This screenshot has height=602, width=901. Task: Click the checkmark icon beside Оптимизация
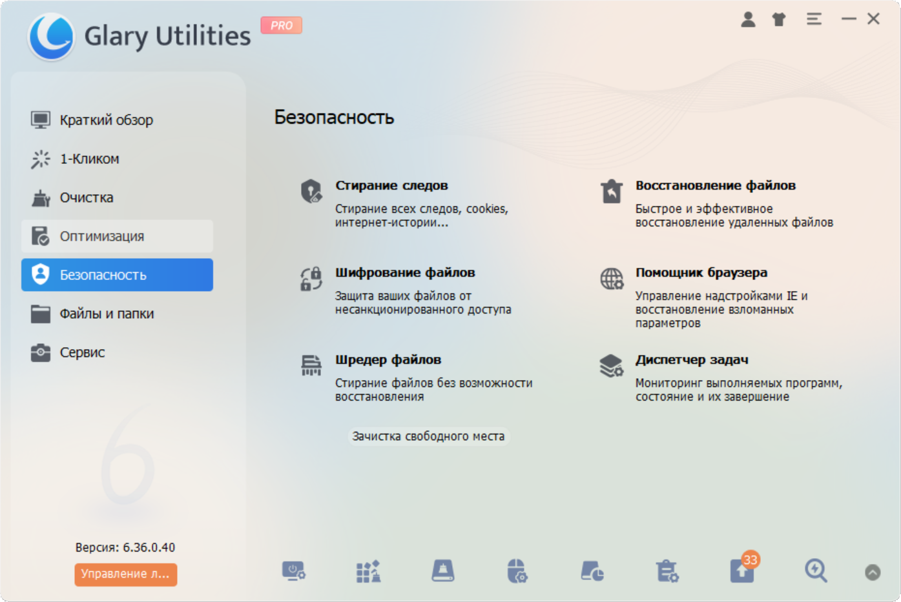click(41, 236)
